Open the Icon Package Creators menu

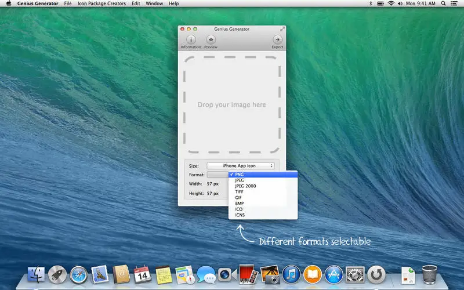point(101,3)
